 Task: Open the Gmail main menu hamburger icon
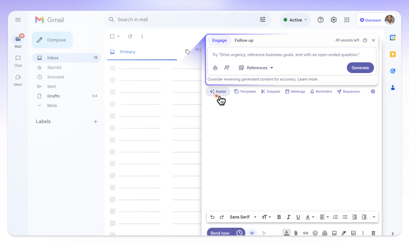tap(18, 20)
